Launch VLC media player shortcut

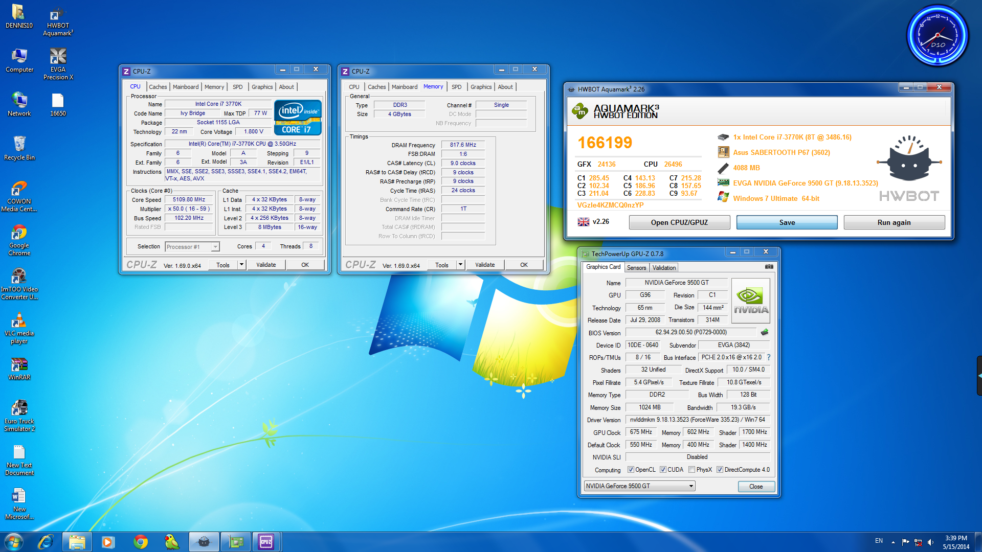point(19,328)
